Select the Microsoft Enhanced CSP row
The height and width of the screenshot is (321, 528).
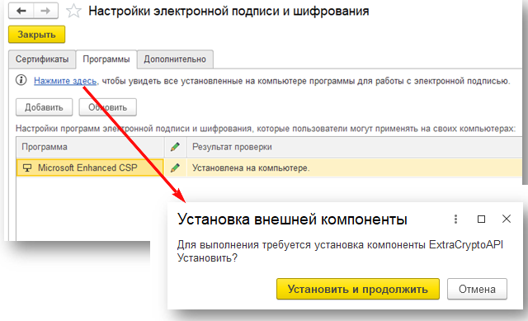coord(270,168)
